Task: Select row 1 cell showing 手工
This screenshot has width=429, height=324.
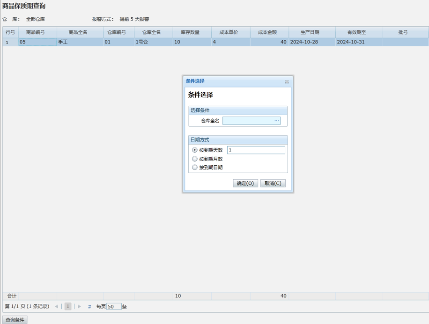Action: click(x=80, y=42)
